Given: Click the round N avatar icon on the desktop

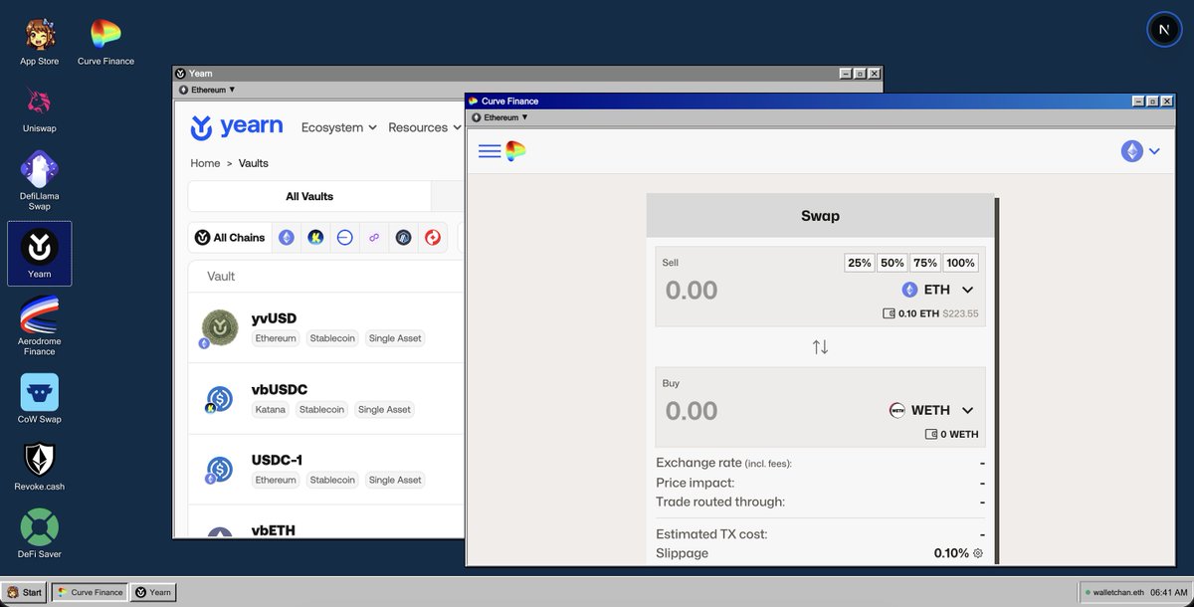Looking at the screenshot, I should pos(1164,29).
